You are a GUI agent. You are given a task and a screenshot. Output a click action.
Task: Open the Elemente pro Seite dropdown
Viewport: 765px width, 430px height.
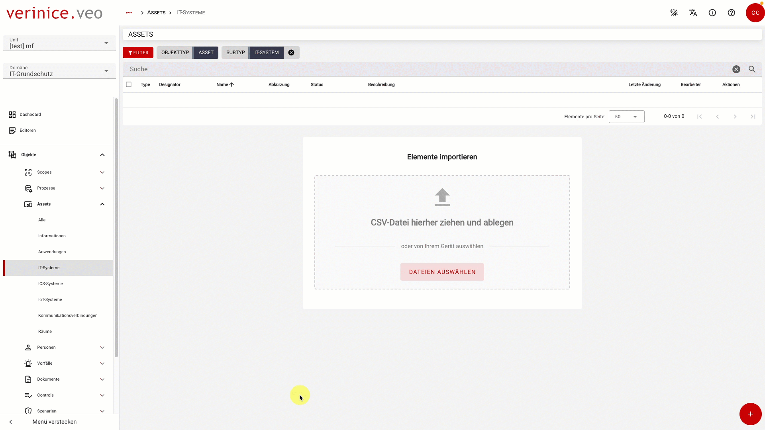tap(626, 116)
